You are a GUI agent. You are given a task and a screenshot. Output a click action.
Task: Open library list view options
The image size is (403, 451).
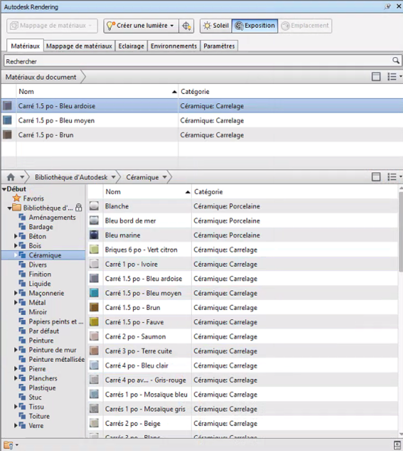(394, 177)
